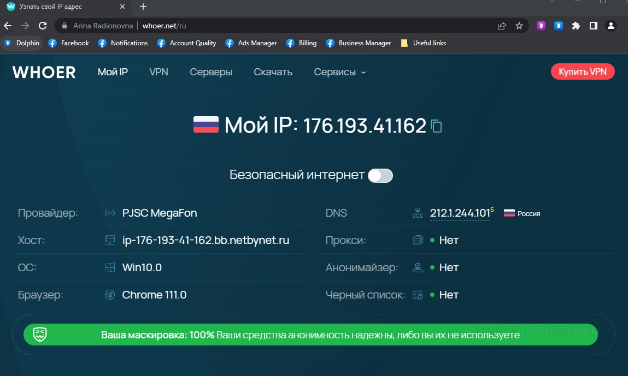The image size is (628, 376).
Task: Open the Business Manager bookmark
Action: tap(359, 43)
